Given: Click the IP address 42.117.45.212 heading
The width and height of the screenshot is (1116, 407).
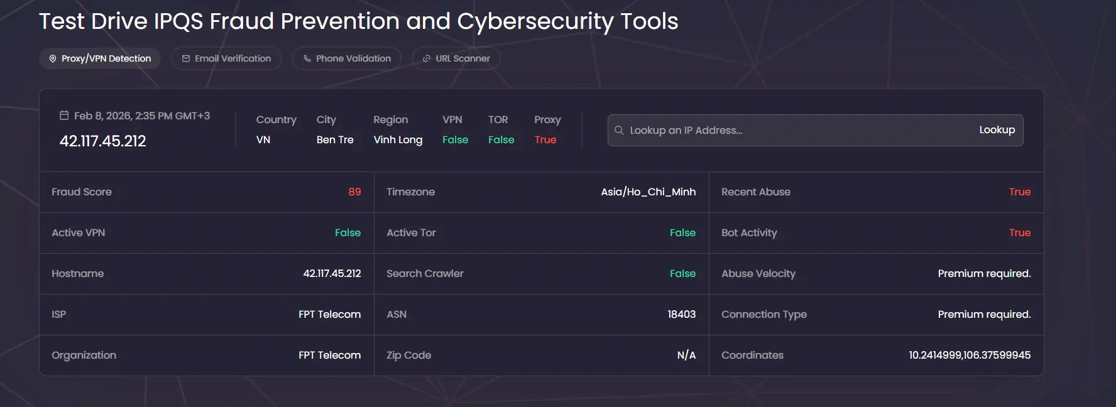Looking at the screenshot, I should [x=103, y=141].
